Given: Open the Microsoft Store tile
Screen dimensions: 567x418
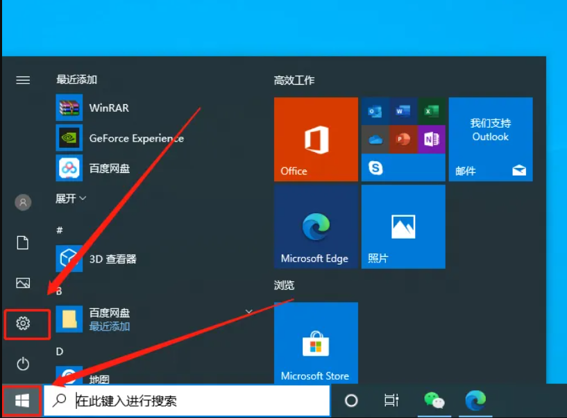Looking at the screenshot, I should point(316,343).
